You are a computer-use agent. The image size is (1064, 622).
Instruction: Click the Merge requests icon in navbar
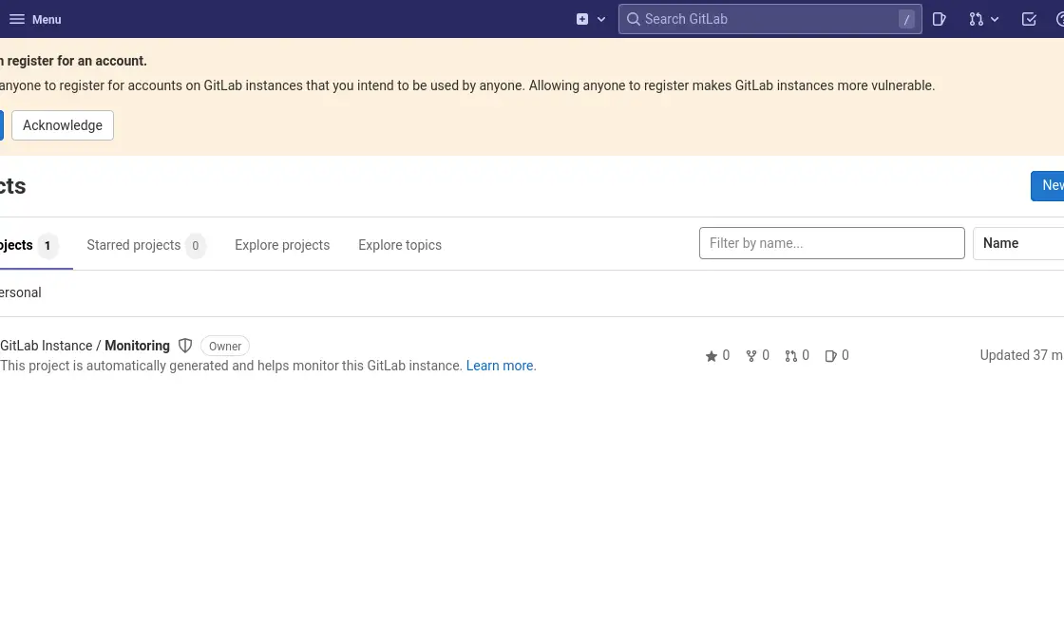(976, 19)
